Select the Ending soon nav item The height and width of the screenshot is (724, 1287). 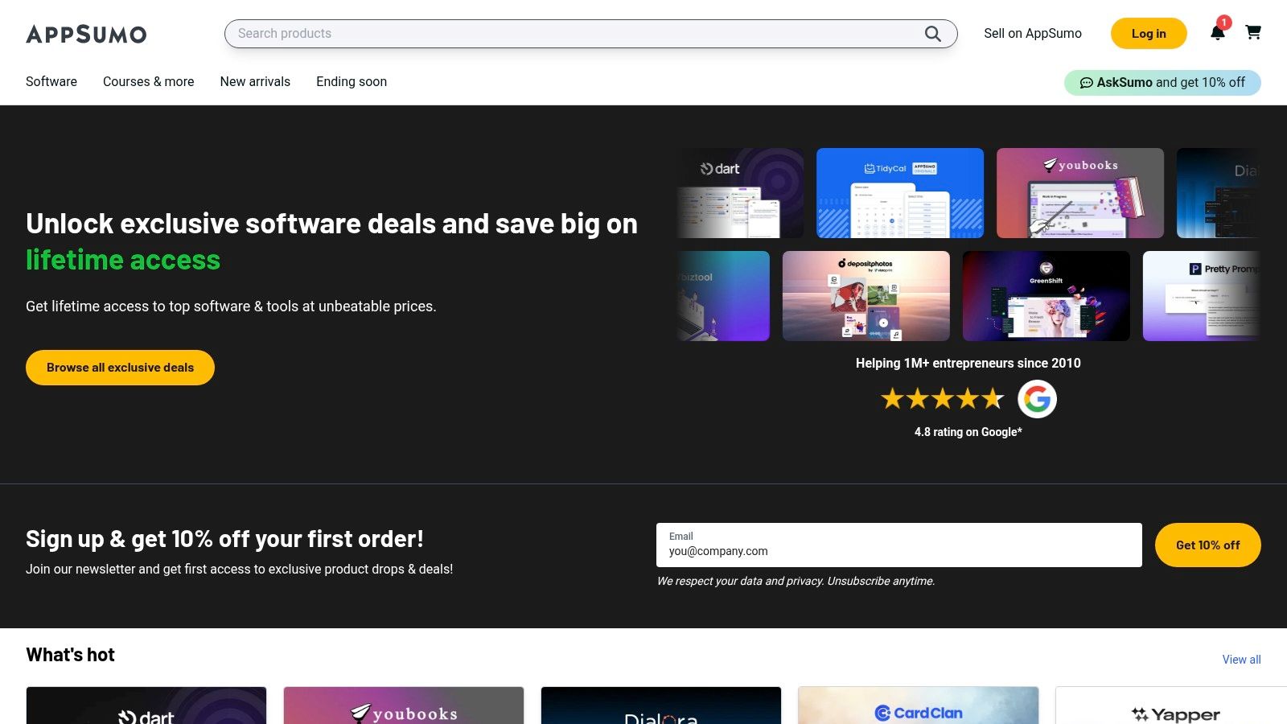pyautogui.click(x=351, y=81)
